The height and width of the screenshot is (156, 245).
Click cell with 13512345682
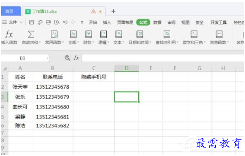click(x=53, y=126)
